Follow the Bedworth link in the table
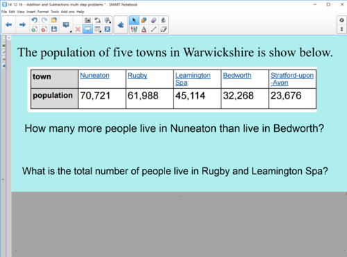Image resolution: width=347 pixels, height=257 pixels. (237, 76)
